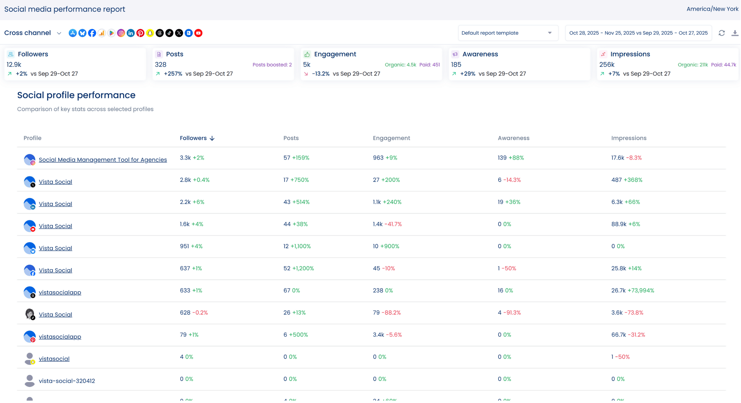The width and height of the screenshot is (741, 403).
Task: Open Social Media Management Tool for Agencies profile
Action: 103,160
